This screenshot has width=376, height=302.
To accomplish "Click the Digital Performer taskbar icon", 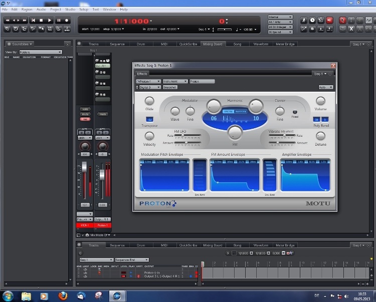I will tap(117, 296).
